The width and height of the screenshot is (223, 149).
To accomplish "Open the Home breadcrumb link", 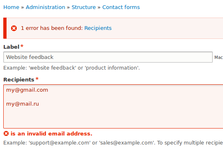I will (11, 7).
